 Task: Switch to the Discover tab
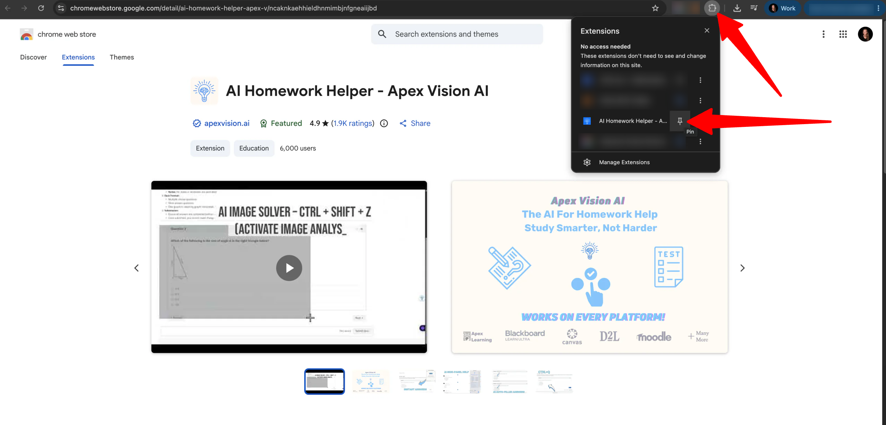(x=33, y=57)
